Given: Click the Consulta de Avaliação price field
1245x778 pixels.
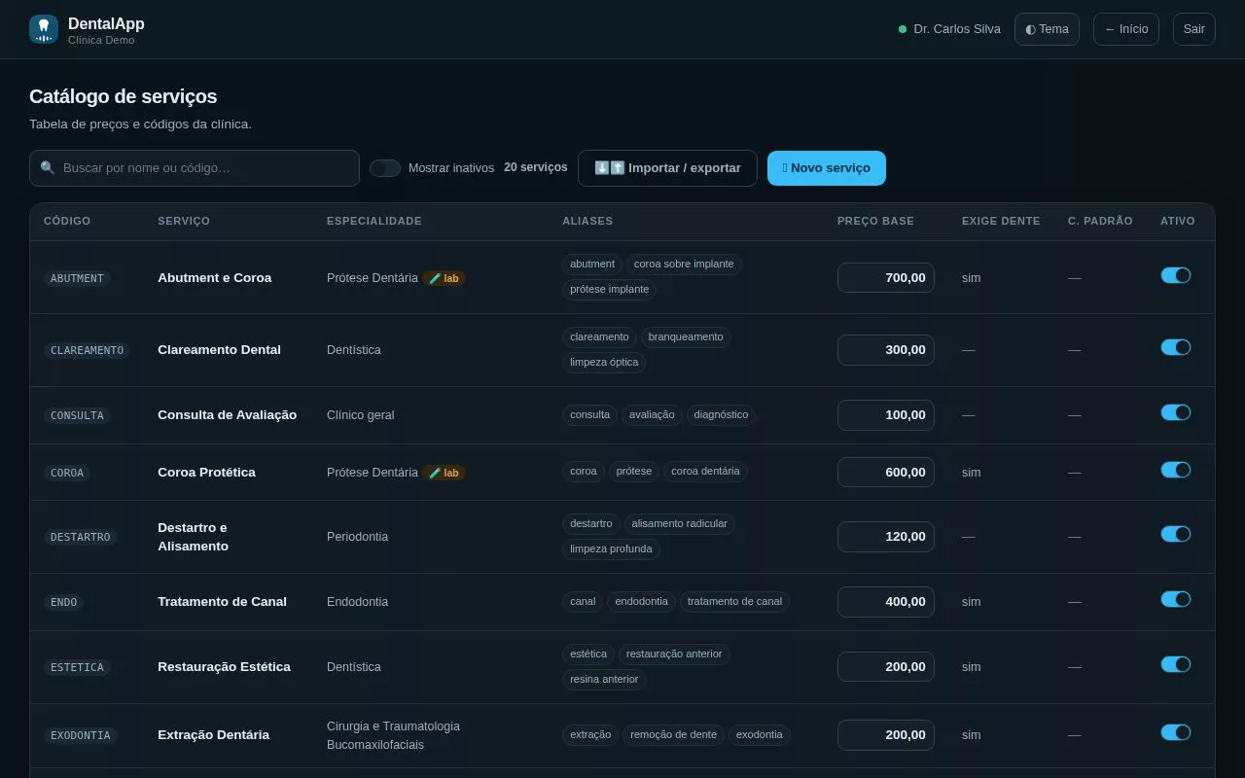Looking at the screenshot, I should [886, 415].
